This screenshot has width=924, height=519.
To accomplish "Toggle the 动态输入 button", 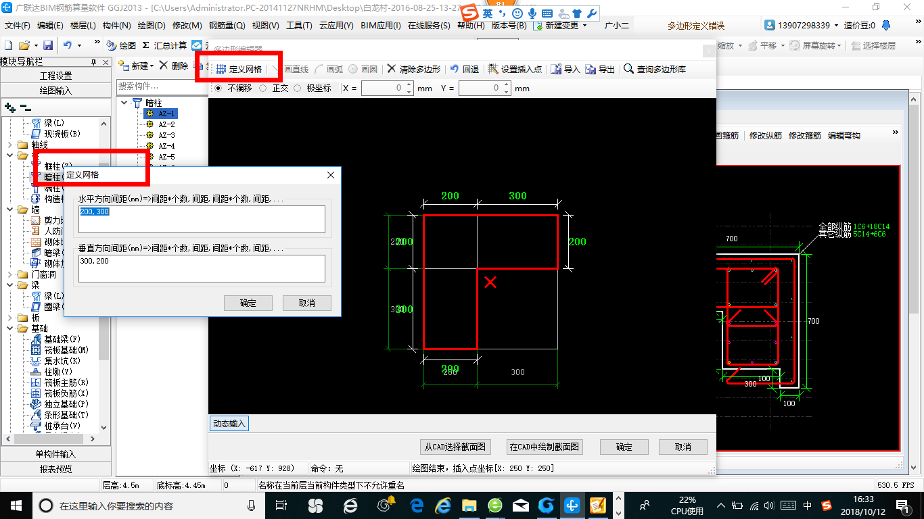I will click(229, 424).
